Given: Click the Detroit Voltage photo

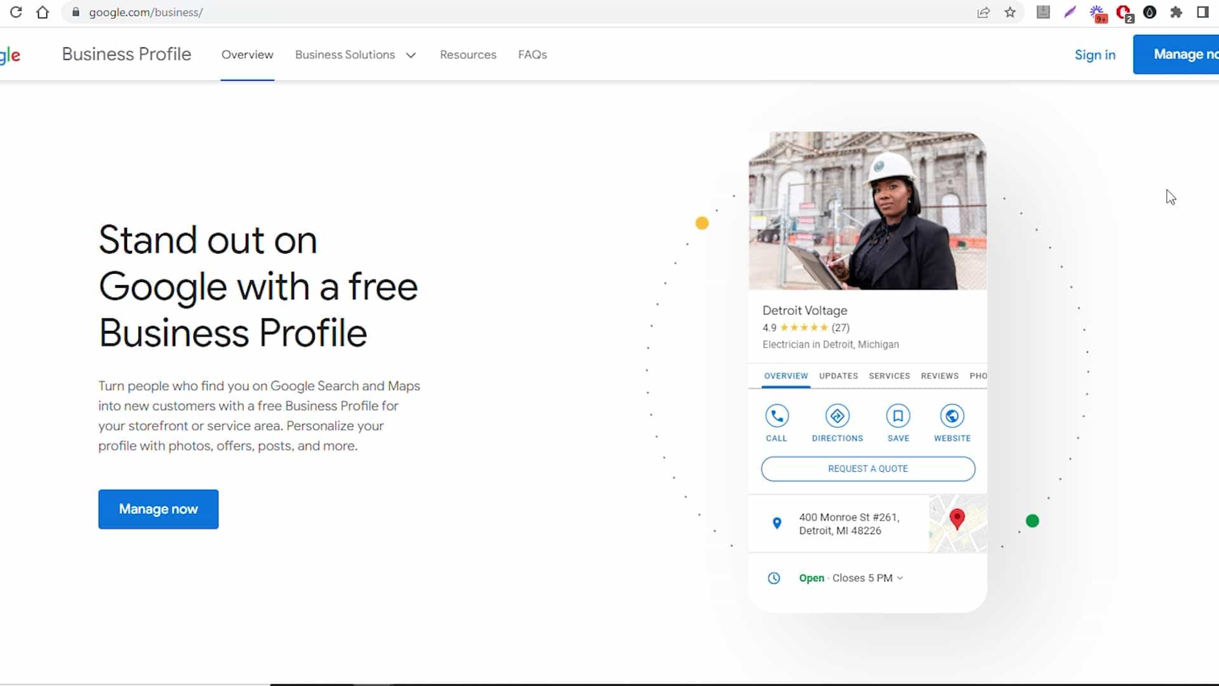Looking at the screenshot, I should 867,211.
